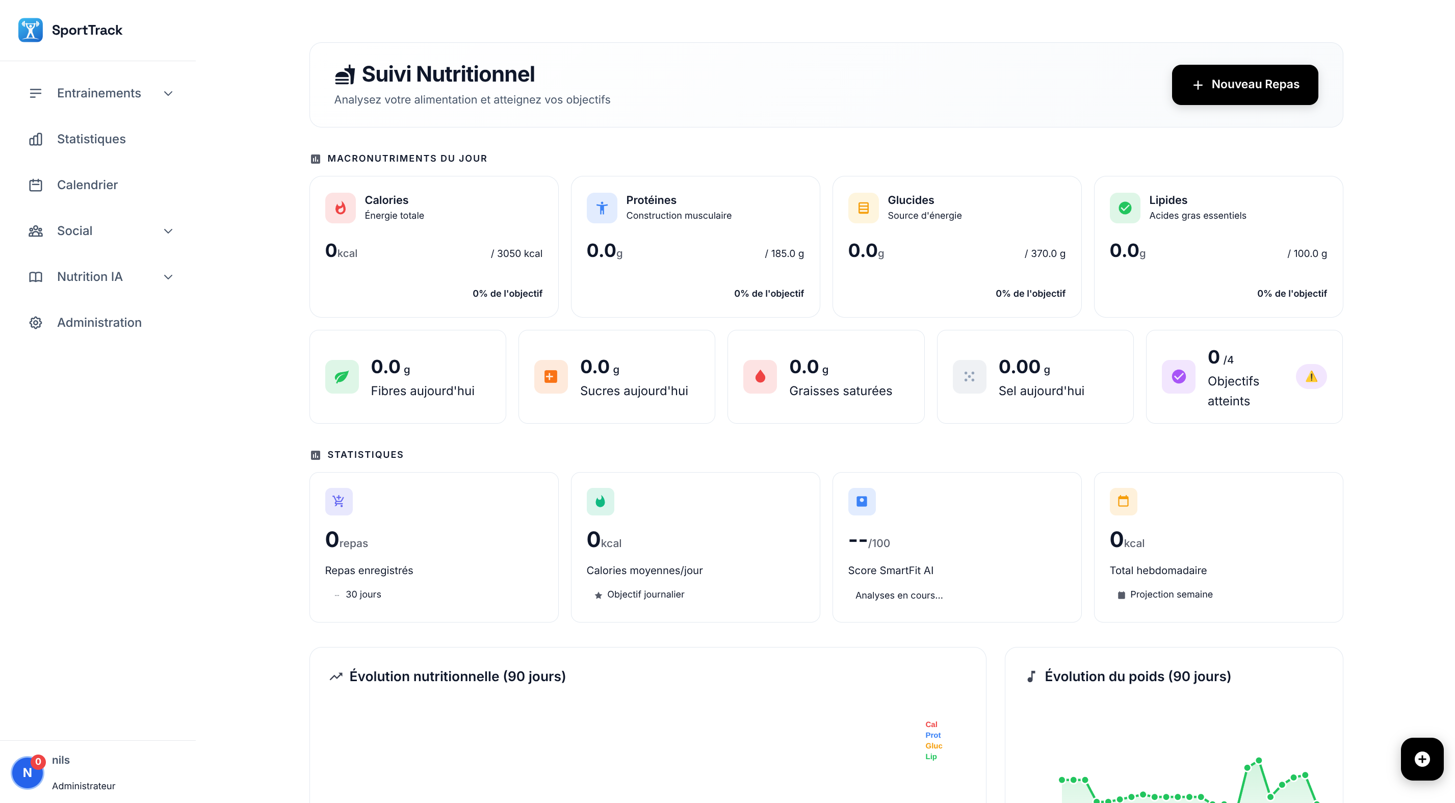Viewport: 1455px width, 803px height.
Task: Click the Nouveau Repas button
Action: click(1244, 85)
